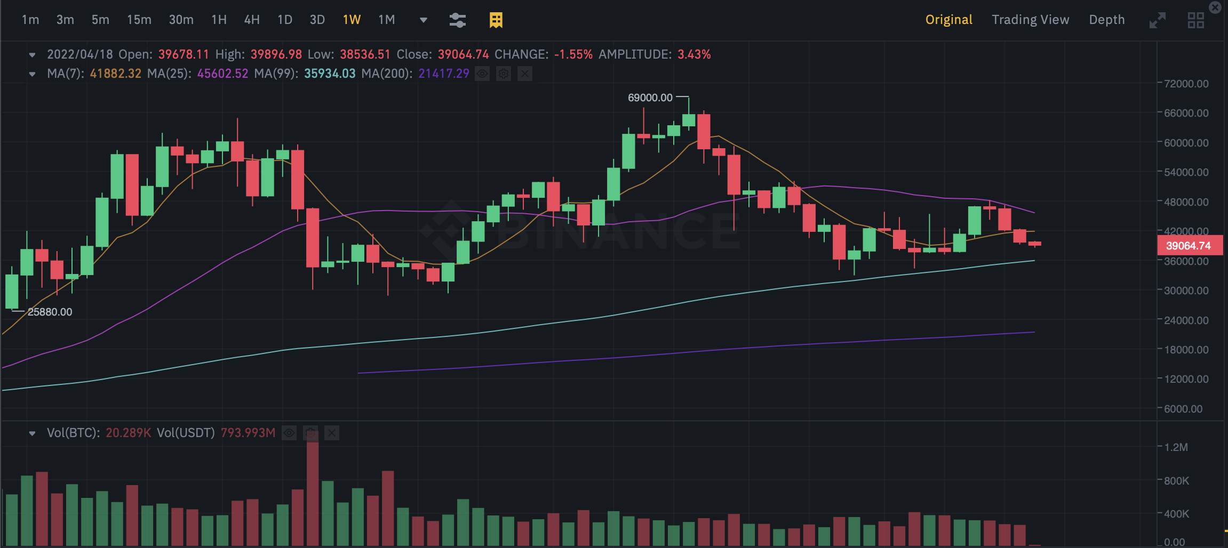The height and width of the screenshot is (548, 1228).
Task: Collapse the OHLC price info row
Action: pos(33,54)
